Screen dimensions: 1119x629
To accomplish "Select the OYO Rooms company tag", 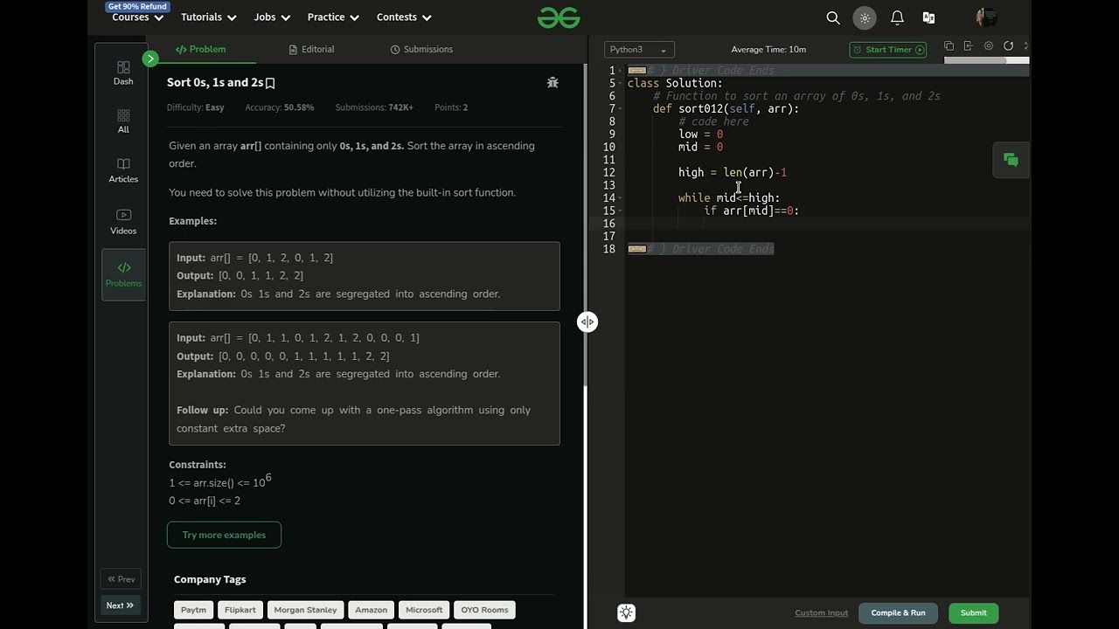I will coord(484,610).
